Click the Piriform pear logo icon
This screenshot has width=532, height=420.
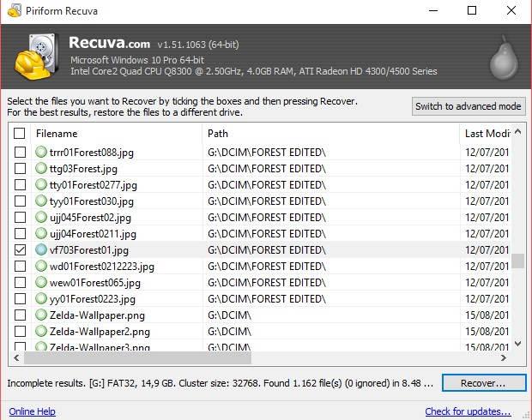coord(503,58)
